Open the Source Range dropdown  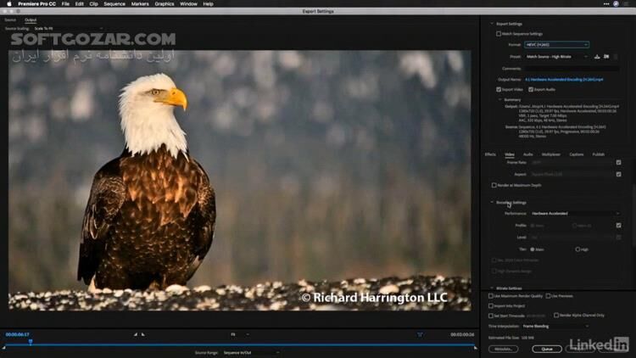(251, 353)
